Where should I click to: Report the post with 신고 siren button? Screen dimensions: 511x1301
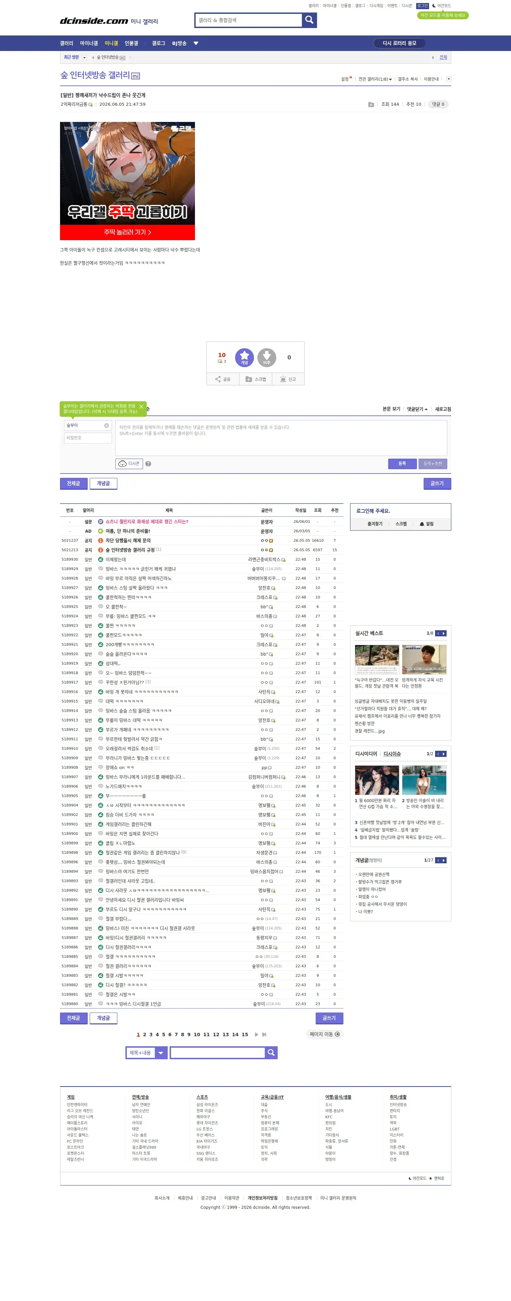click(x=288, y=379)
